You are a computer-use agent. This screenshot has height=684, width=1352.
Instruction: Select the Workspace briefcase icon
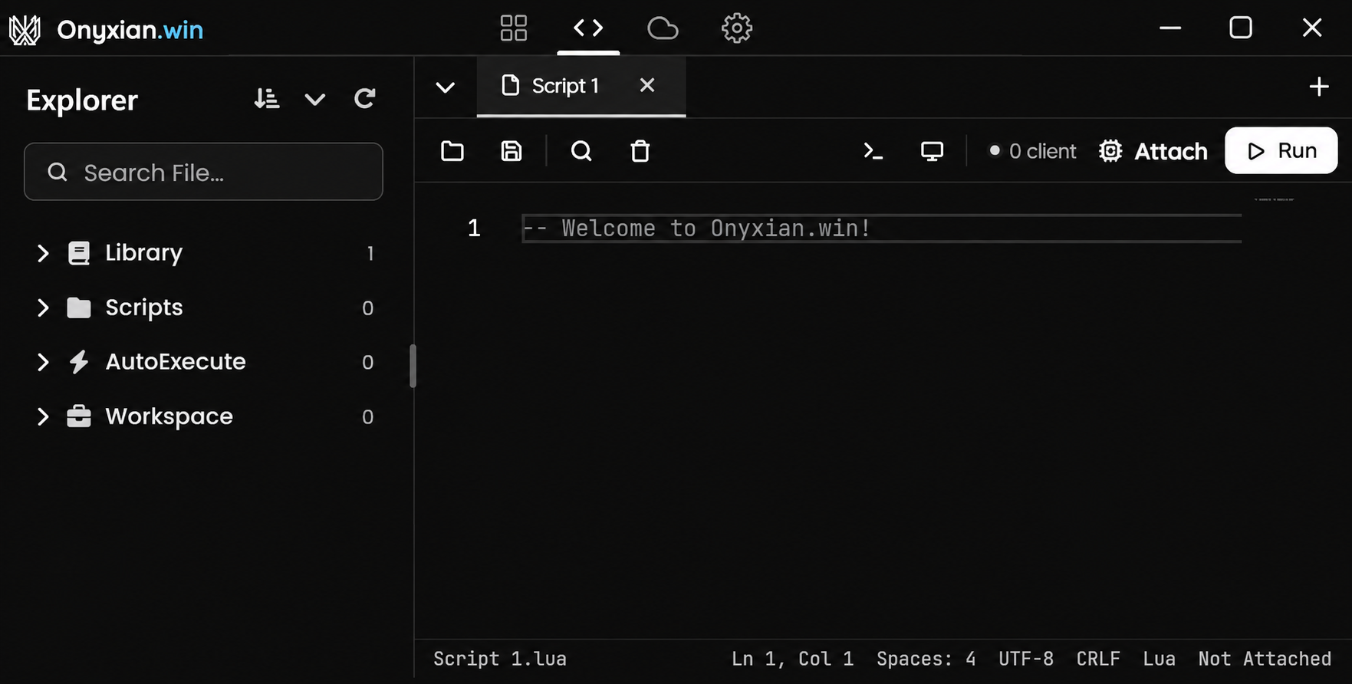pos(78,416)
